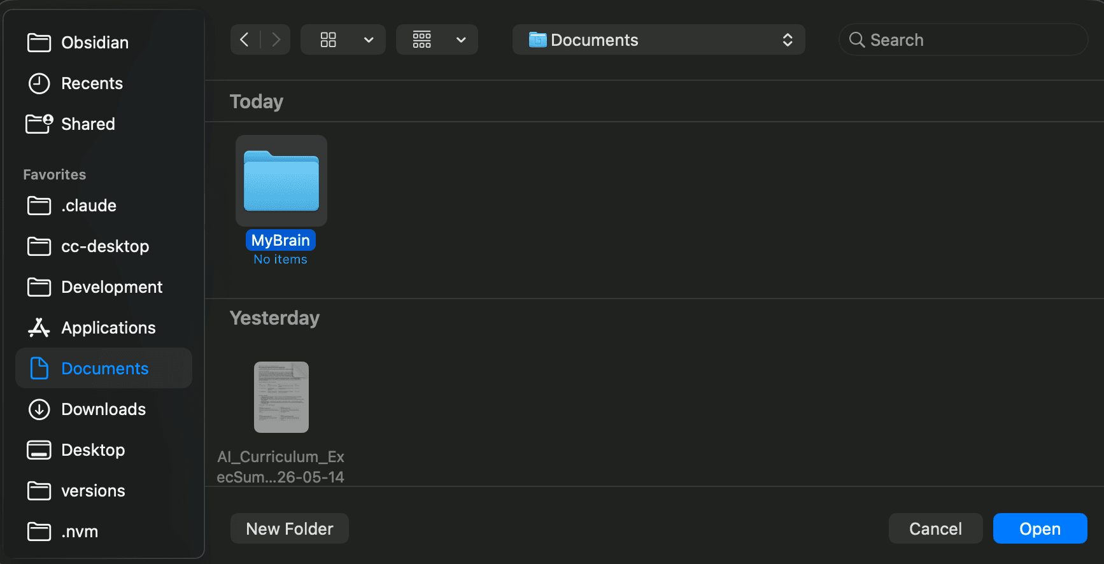This screenshot has width=1104, height=564.
Task: Select Recents in the sidebar
Action: click(x=104, y=83)
